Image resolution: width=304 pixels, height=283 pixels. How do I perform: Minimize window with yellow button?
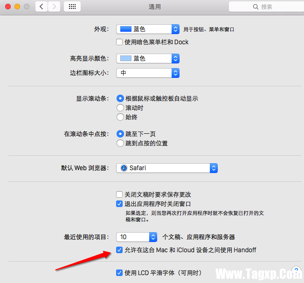17,7
